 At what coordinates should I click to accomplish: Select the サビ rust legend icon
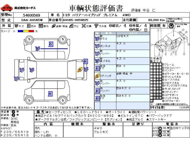click(x=71, y=26)
